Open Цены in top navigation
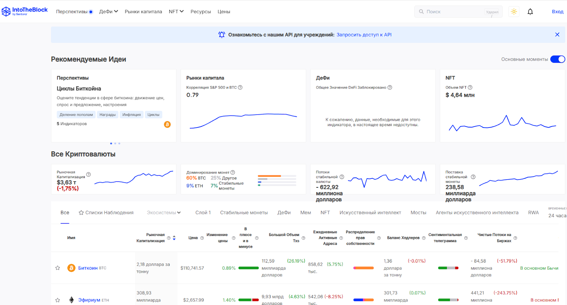 [224, 12]
